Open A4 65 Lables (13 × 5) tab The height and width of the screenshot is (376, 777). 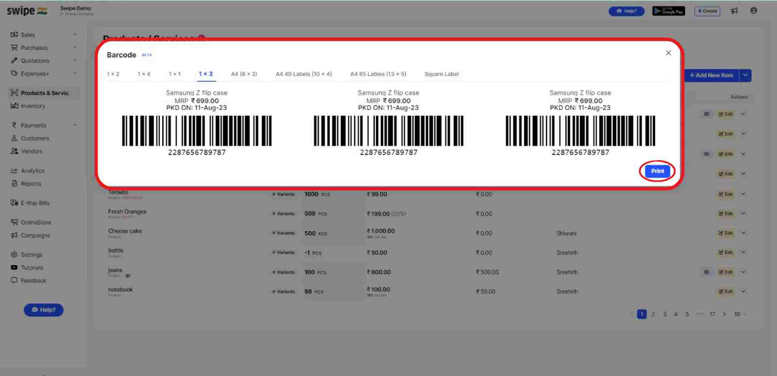click(x=378, y=74)
